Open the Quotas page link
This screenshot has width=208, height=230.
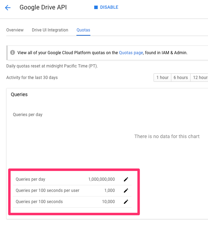tap(131, 53)
